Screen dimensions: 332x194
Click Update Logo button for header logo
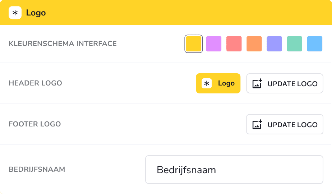285,83
